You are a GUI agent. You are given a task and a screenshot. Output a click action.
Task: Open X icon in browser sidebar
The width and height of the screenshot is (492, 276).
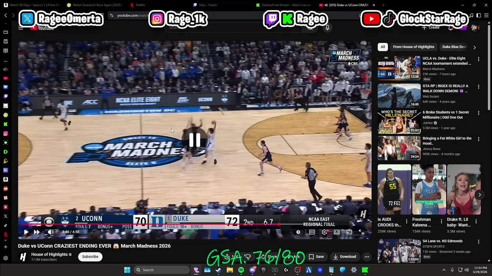pyautogui.click(x=5, y=216)
